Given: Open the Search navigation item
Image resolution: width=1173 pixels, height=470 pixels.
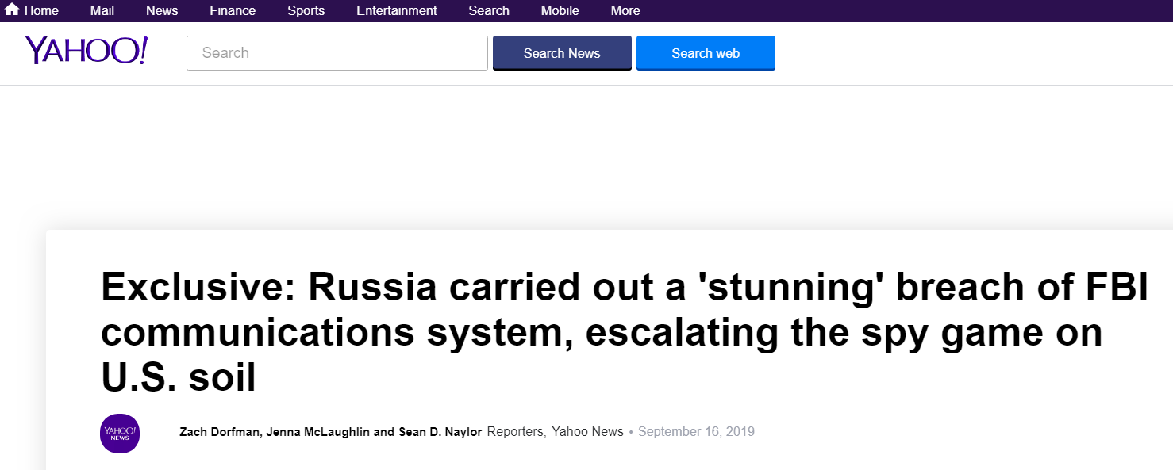Looking at the screenshot, I should (488, 10).
